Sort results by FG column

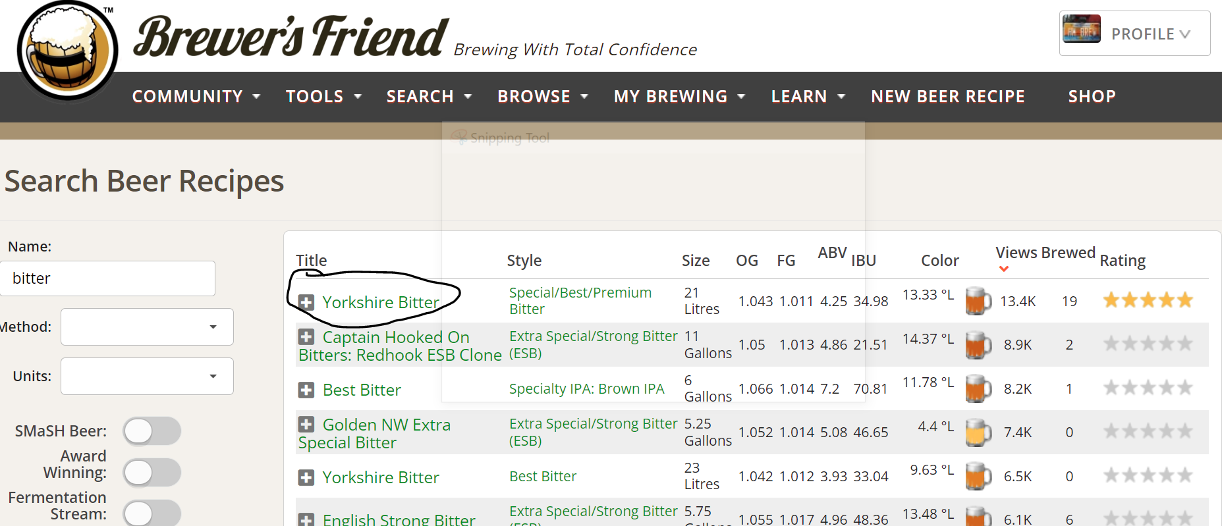pos(786,261)
